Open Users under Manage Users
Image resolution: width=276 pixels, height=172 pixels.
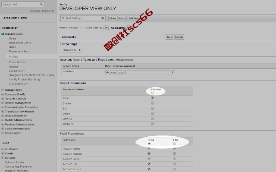click(x=13, y=38)
